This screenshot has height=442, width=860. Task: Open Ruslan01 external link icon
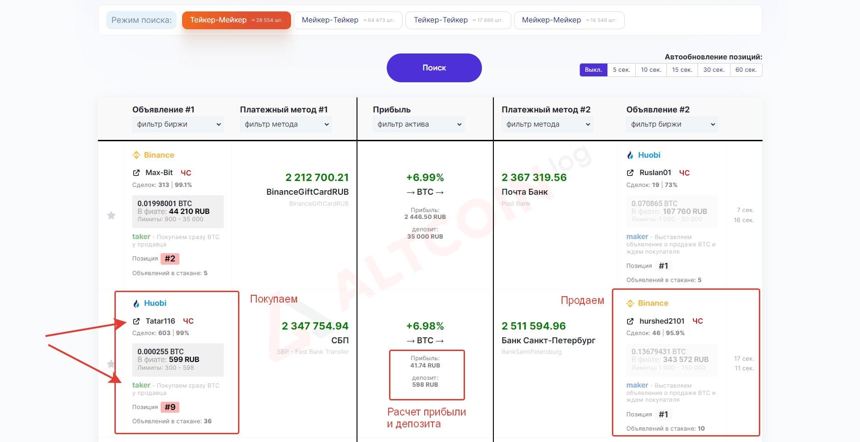[630, 173]
